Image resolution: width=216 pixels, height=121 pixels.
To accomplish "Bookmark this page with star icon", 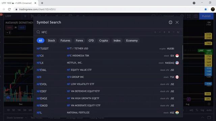I will (x=206, y=9).
